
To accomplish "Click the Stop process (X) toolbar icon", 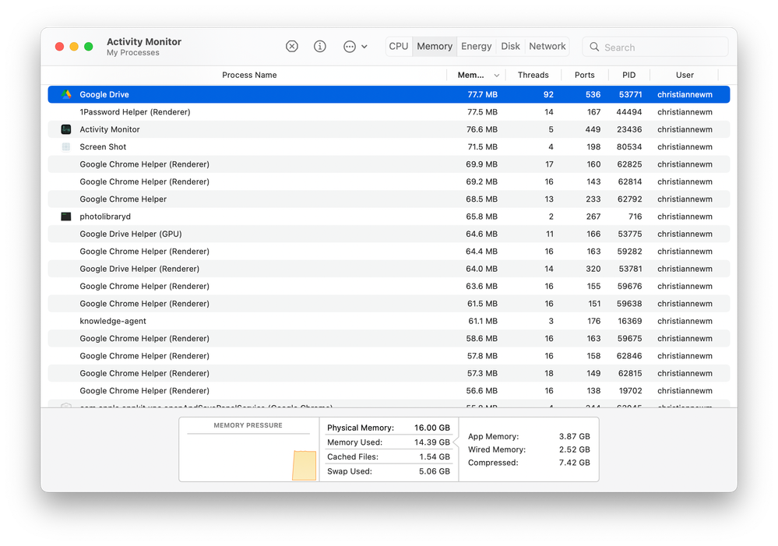I will pos(292,46).
